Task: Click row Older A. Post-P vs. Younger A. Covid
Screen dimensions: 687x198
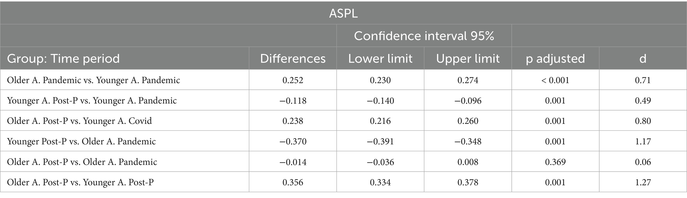Action: click(x=343, y=121)
